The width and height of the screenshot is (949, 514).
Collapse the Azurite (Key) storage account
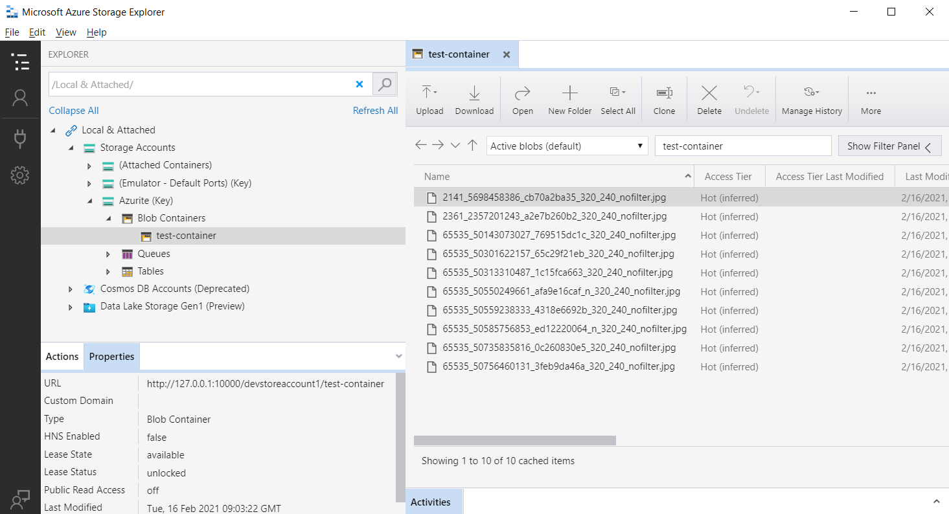tap(89, 201)
